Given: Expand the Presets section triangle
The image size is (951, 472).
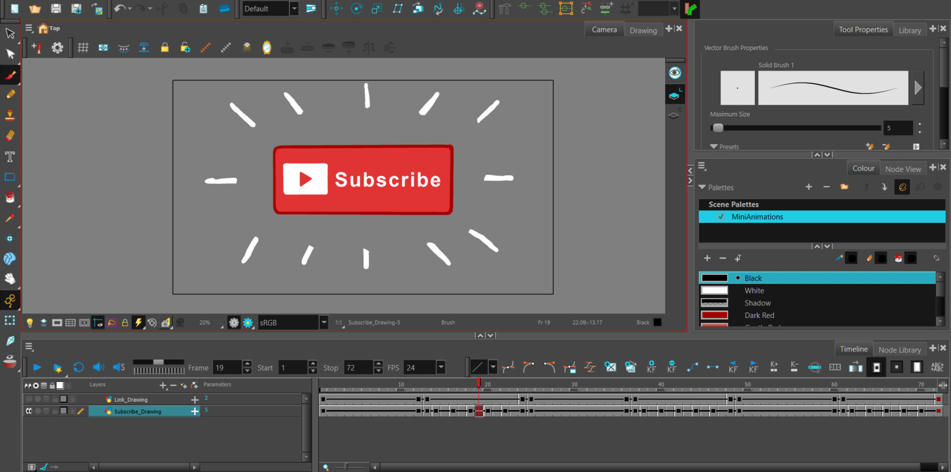Looking at the screenshot, I should tap(714, 146).
